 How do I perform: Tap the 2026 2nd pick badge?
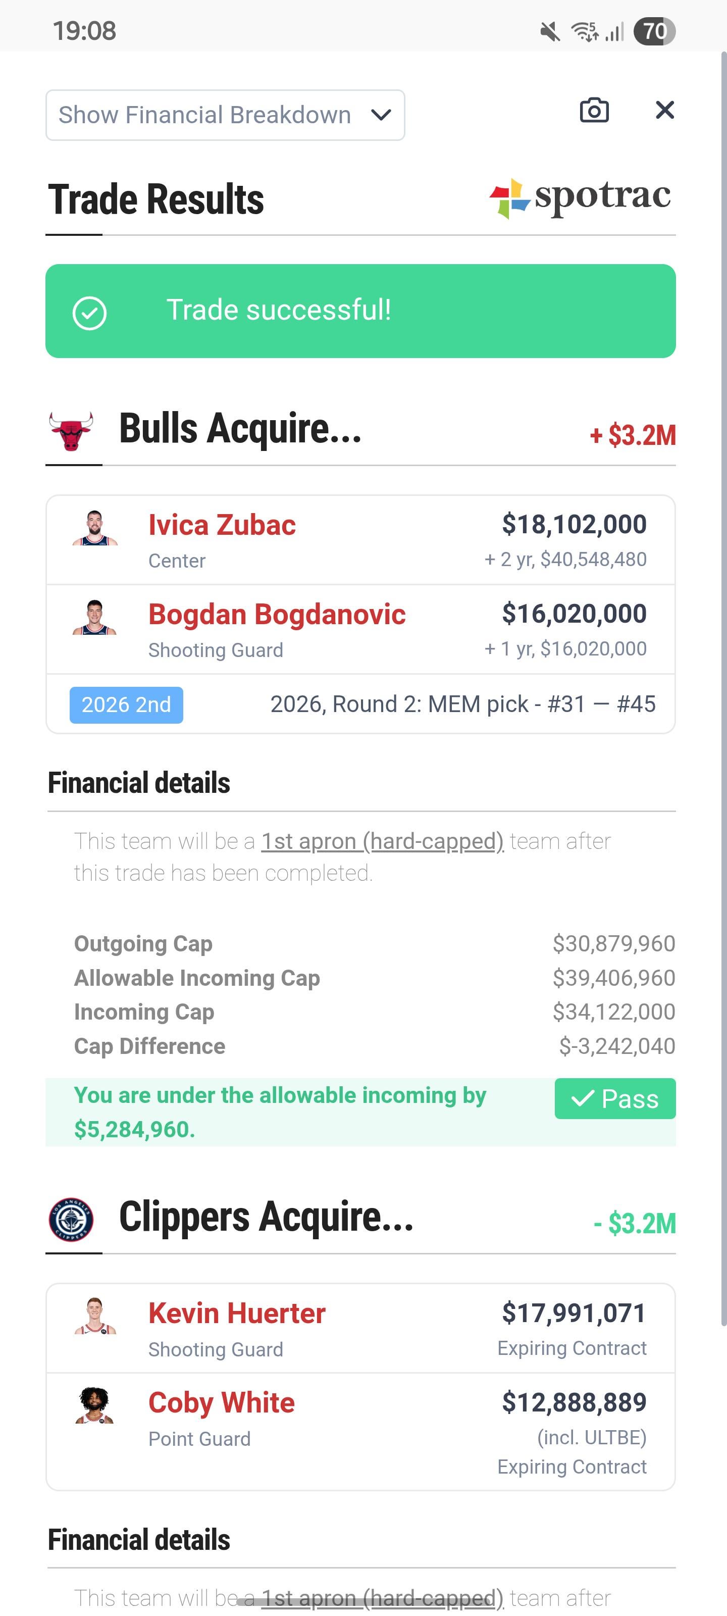point(126,704)
